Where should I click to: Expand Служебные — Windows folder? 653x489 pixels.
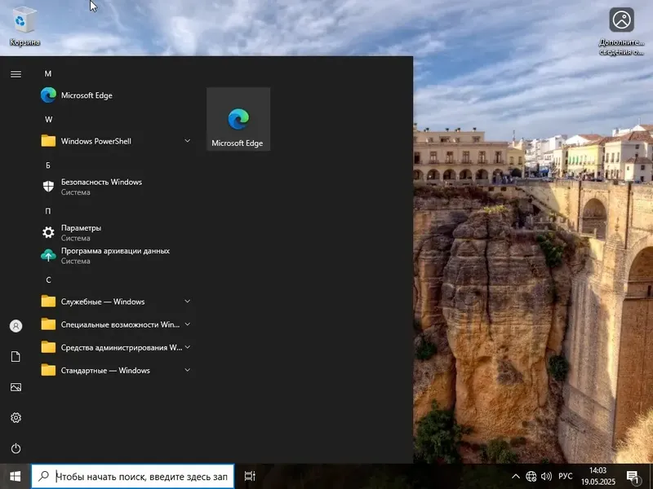click(x=187, y=301)
